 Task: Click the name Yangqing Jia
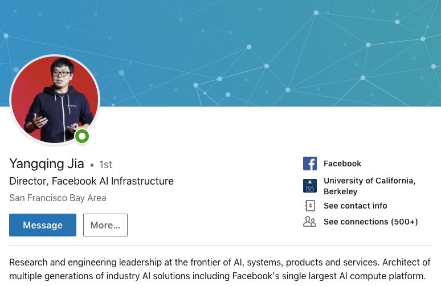coord(47,164)
